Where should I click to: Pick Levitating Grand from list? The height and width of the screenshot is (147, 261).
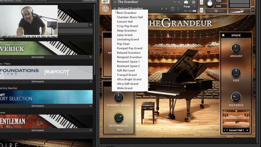click(128, 39)
